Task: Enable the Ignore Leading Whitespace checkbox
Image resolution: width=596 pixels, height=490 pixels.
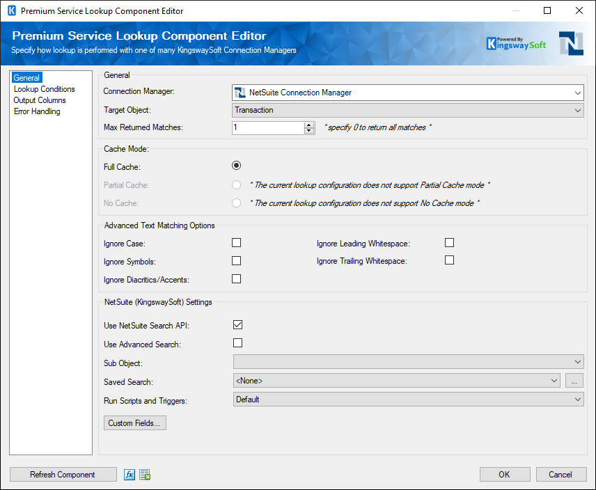Action: [x=449, y=243]
